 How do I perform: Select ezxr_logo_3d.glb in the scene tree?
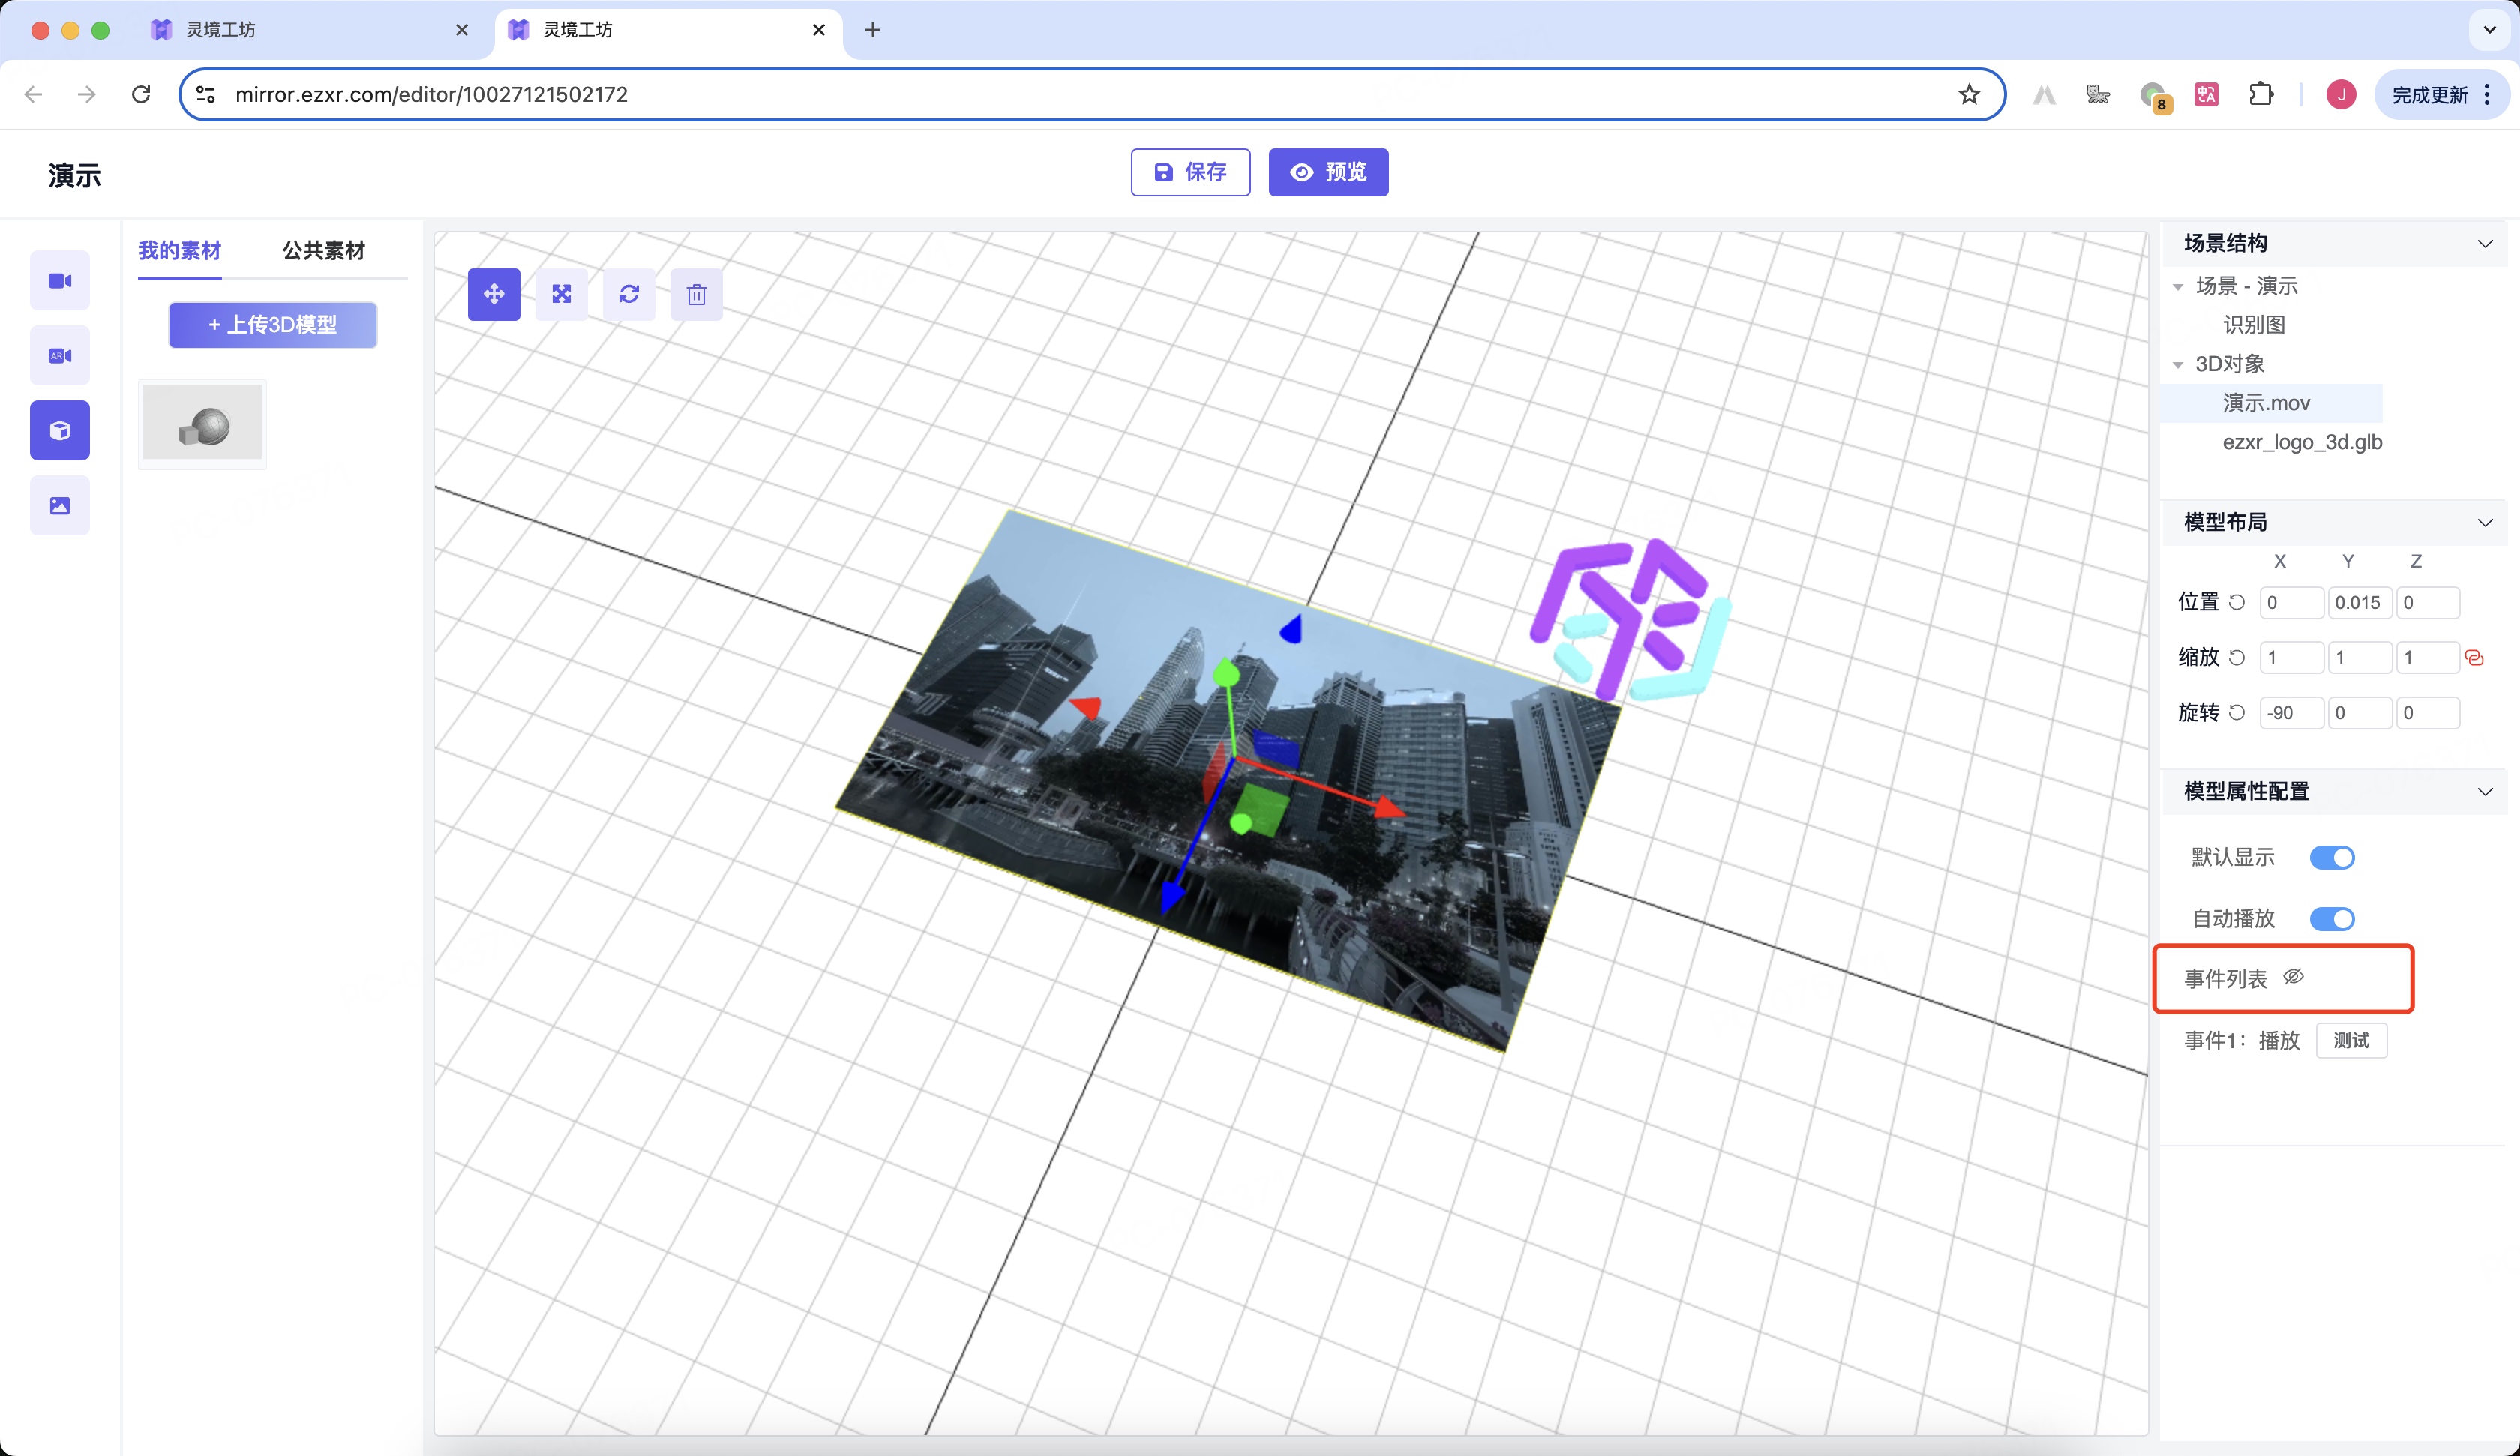tap(2302, 442)
